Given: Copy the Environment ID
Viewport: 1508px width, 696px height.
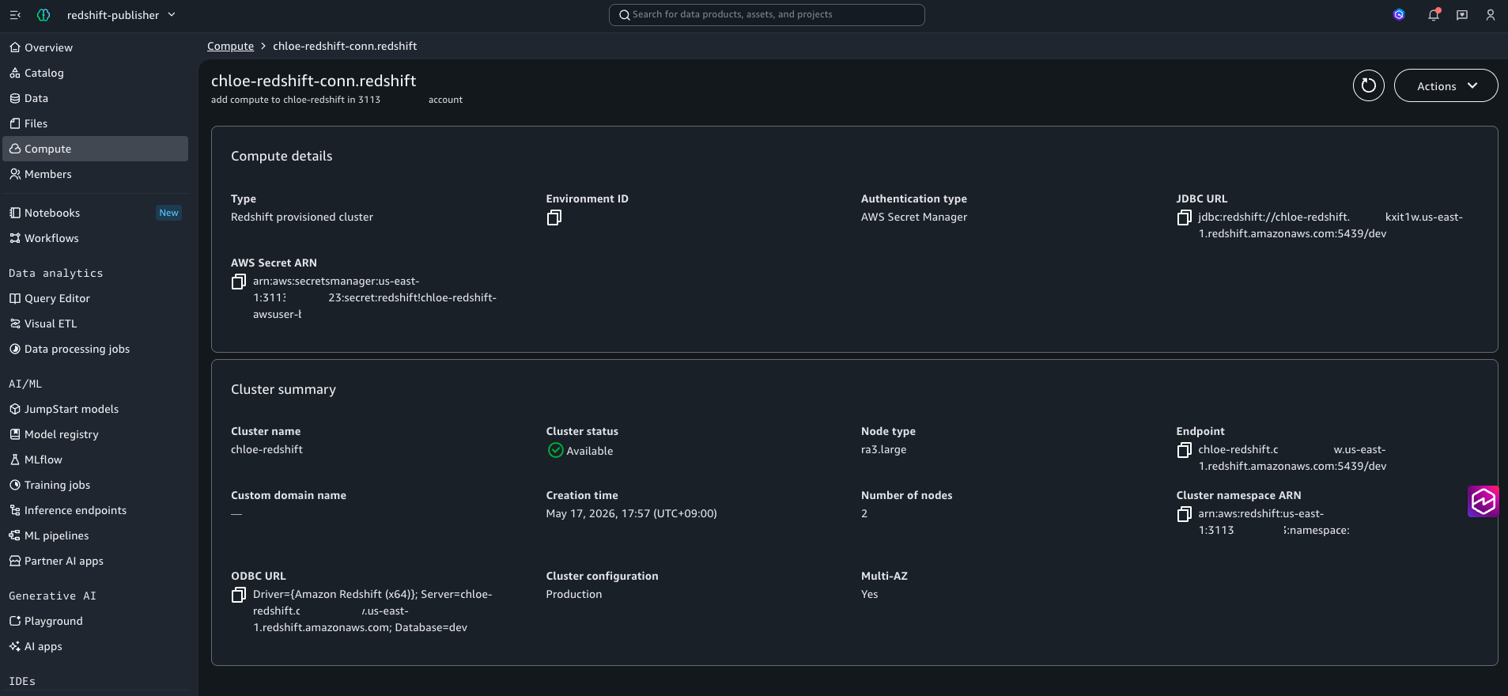Looking at the screenshot, I should point(554,217).
